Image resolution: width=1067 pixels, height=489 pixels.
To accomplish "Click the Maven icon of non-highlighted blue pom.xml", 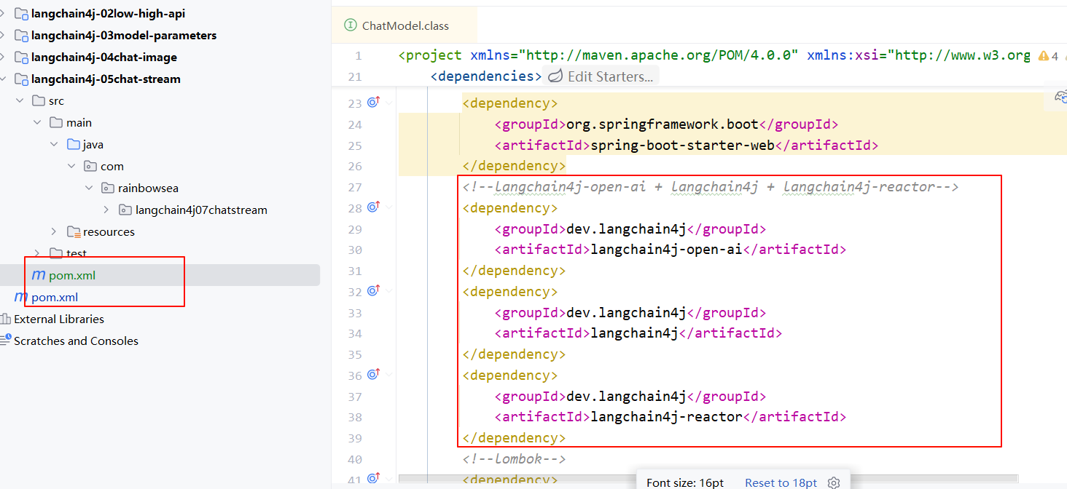I will [x=21, y=298].
